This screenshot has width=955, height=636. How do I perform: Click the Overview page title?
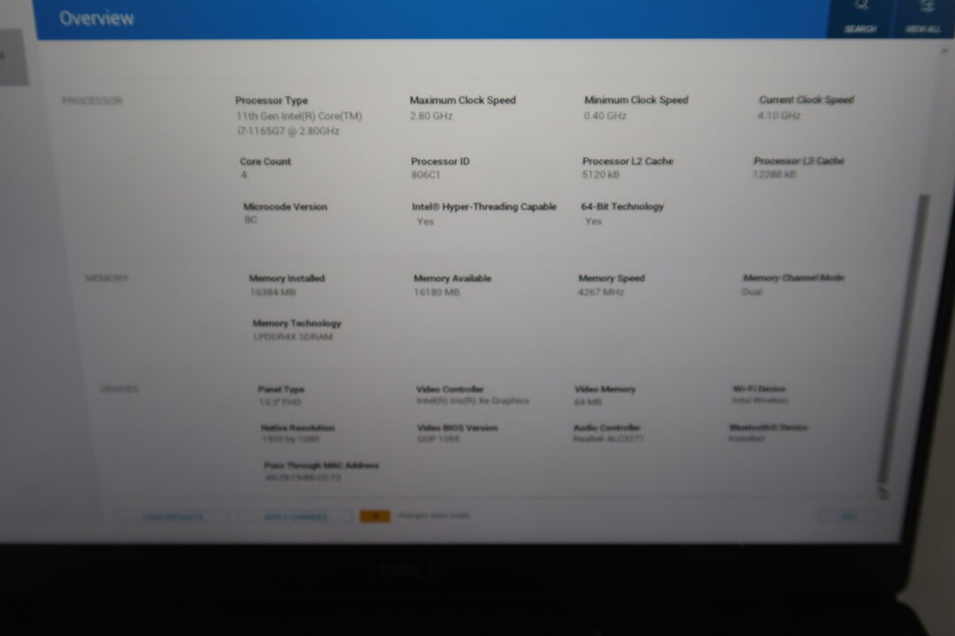pos(96,19)
